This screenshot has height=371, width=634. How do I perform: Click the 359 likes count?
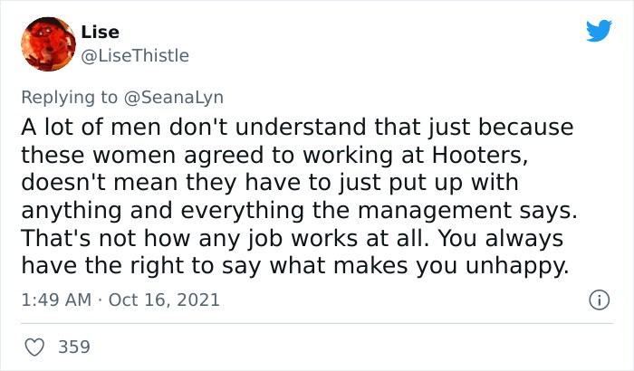72,346
